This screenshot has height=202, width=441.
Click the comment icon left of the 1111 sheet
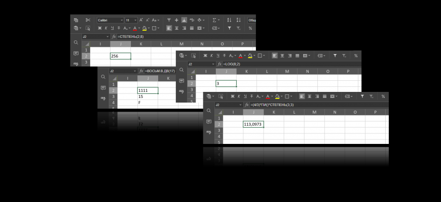103,88
